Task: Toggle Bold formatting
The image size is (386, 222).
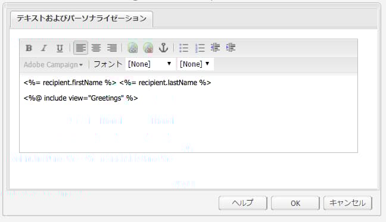Action: point(29,48)
